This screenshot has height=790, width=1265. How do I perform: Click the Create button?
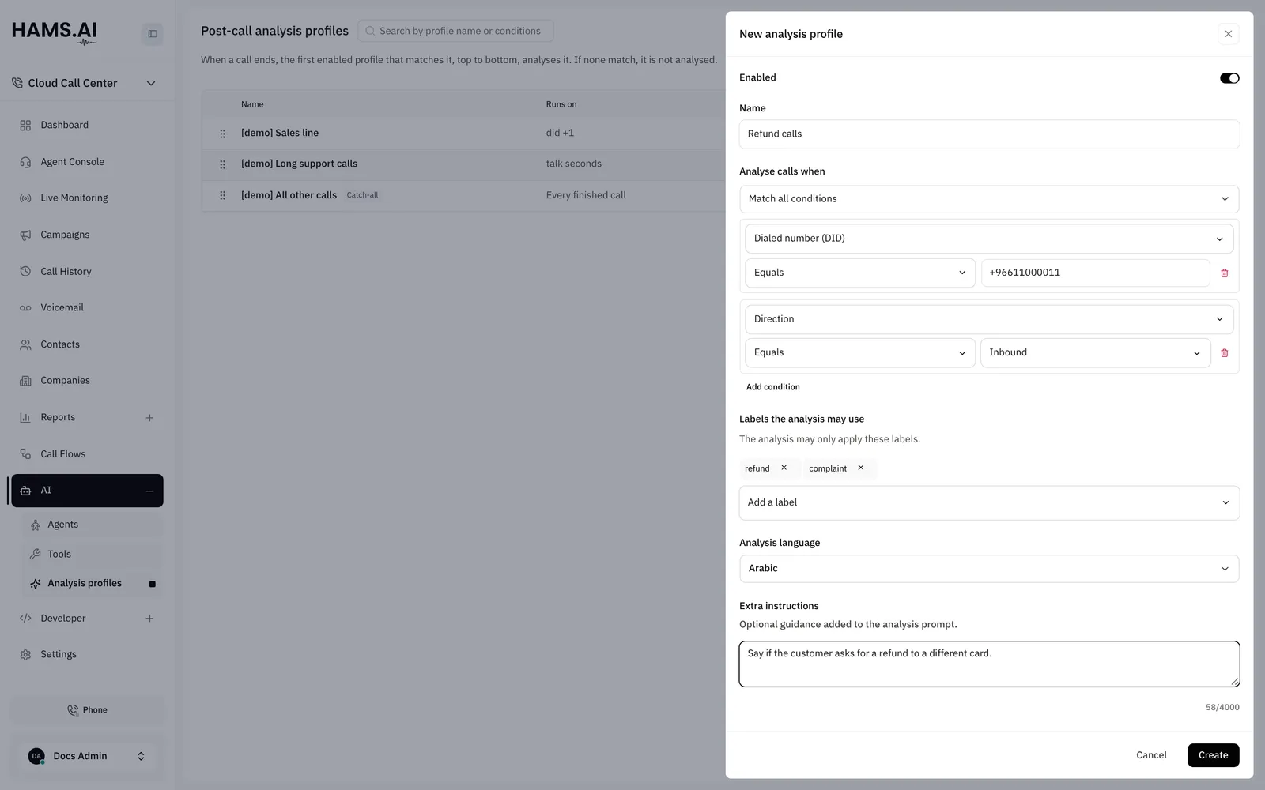[x=1213, y=755]
